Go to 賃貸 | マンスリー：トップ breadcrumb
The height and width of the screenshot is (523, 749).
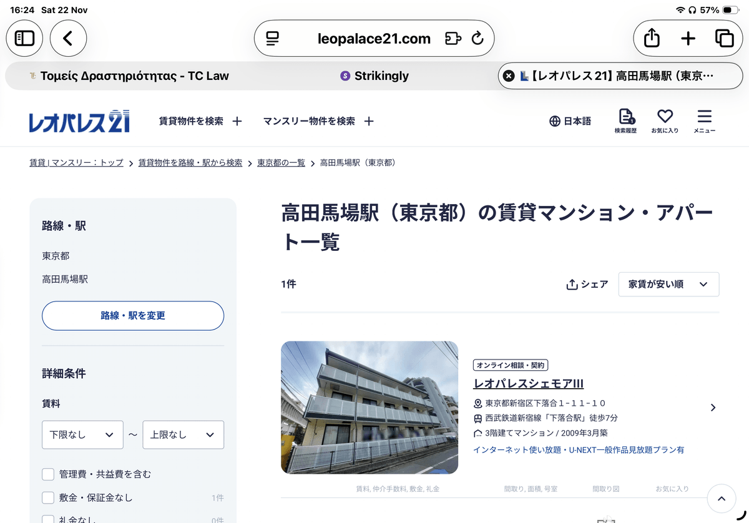[76, 163]
